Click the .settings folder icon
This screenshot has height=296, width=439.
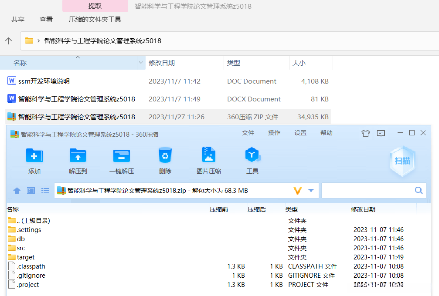point(12,229)
